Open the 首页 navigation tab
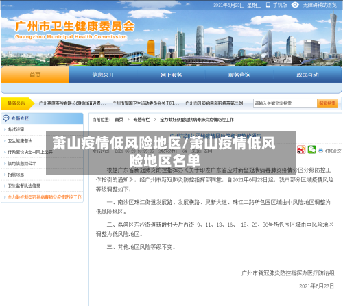 35,75
